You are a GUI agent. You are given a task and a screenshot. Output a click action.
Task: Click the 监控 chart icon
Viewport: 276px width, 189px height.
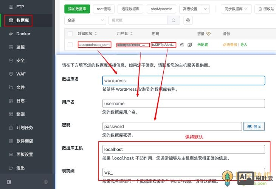pos(11,47)
